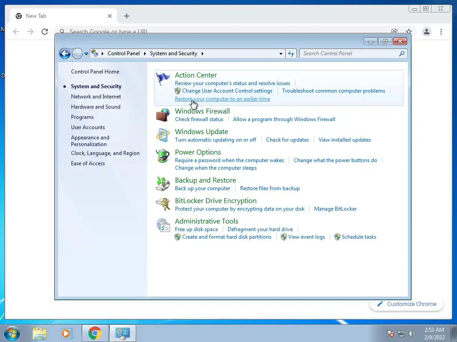Click the Control Panel forward arrow button
The height and width of the screenshot is (342, 457).
[x=77, y=53]
